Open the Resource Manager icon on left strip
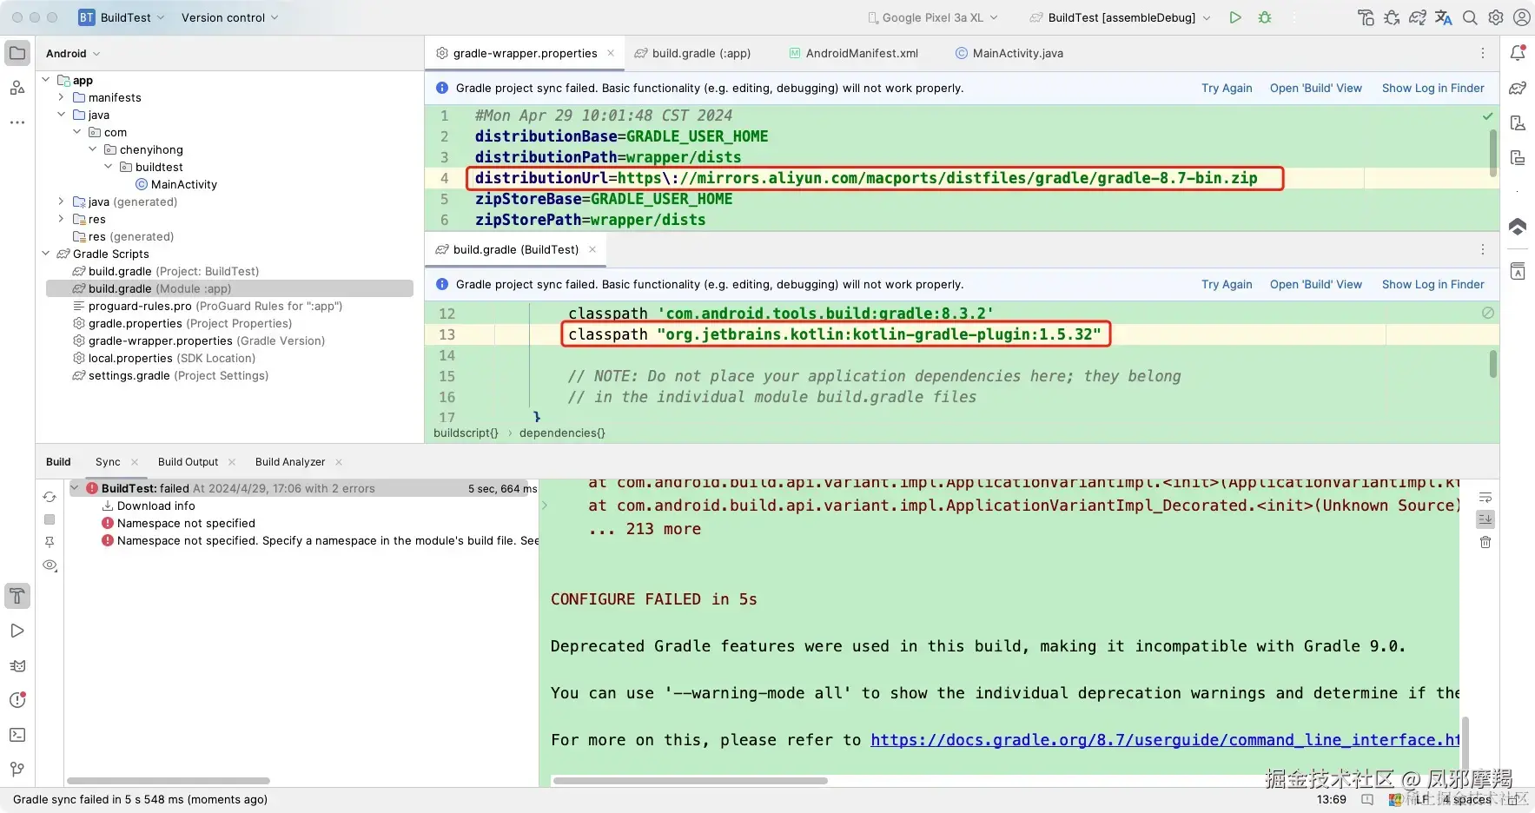The height and width of the screenshot is (813, 1535). click(17, 88)
